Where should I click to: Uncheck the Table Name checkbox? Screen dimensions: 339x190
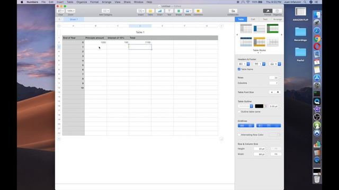[x=239, y=69]
